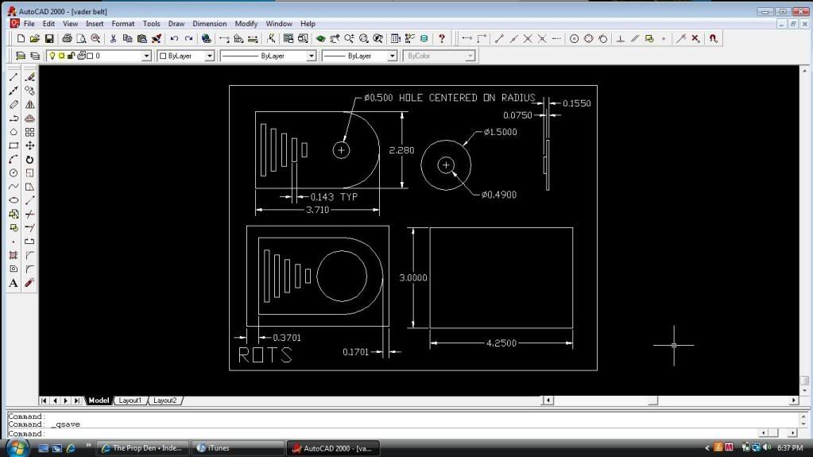Click the Cut scissors icon
The height and width of the screenshot is (457, 813).
pos(113,38)
